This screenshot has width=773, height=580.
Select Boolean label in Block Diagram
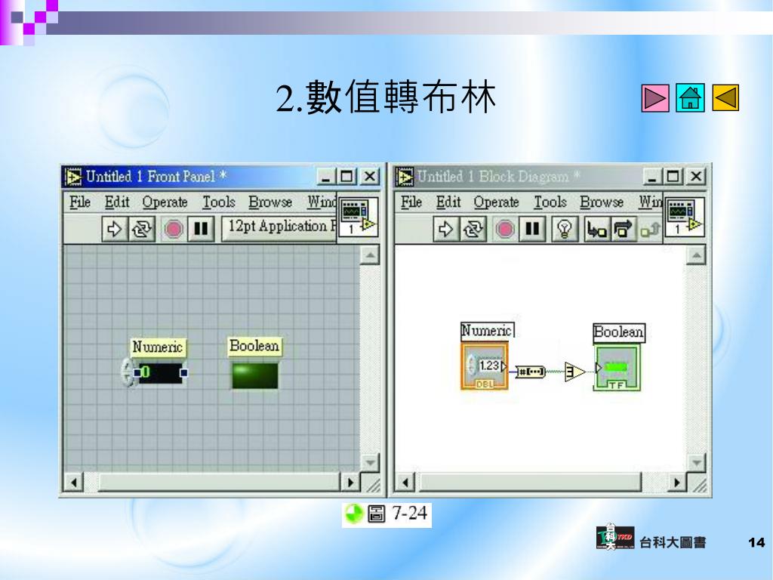(x=619, y=332)
